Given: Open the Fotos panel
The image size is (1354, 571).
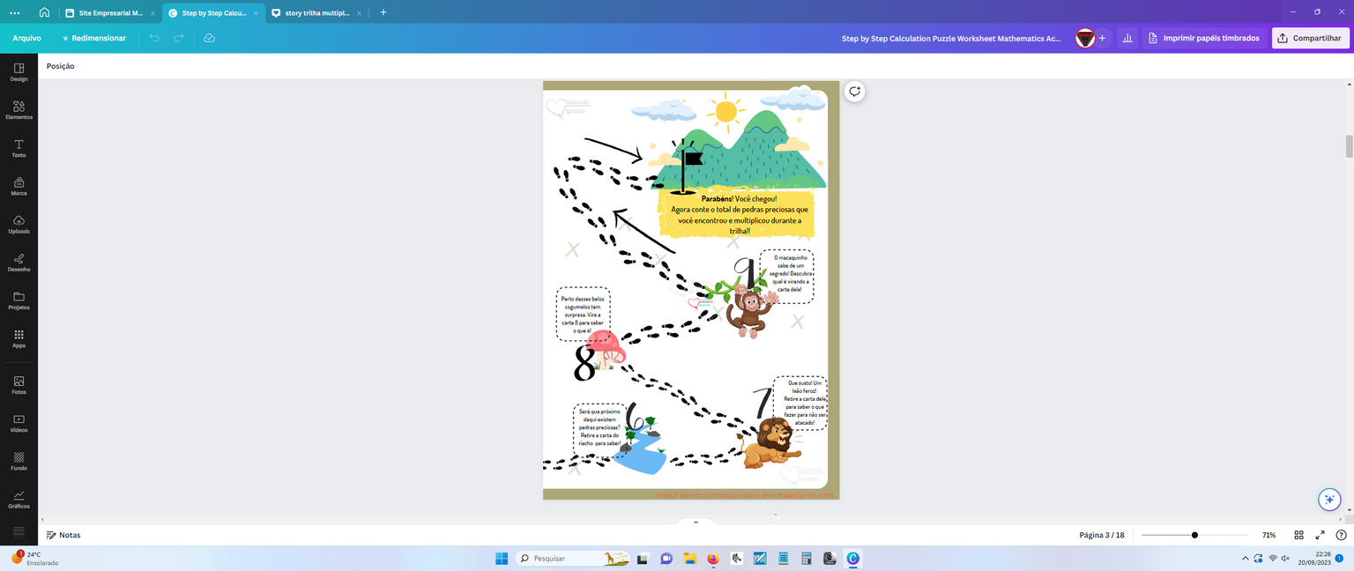Looking at the screenshot, I should [19, 385].
